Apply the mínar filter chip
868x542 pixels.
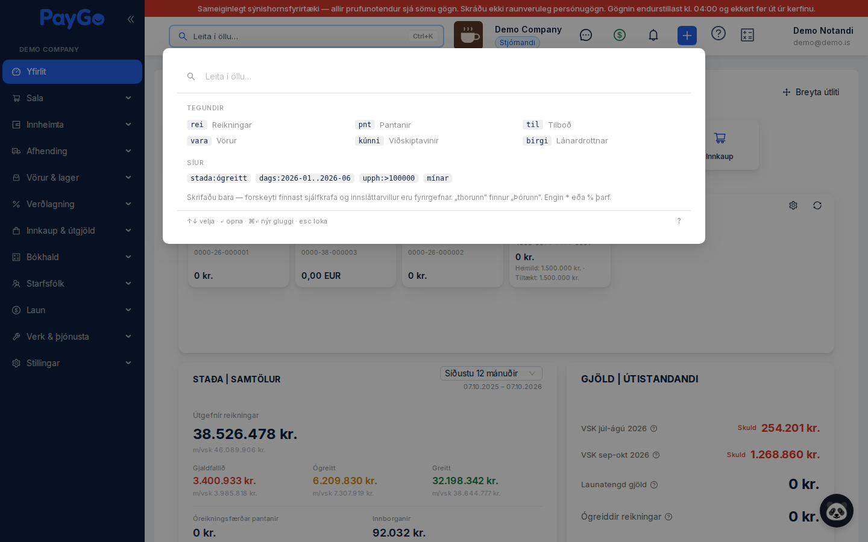(x=438, y=178)
